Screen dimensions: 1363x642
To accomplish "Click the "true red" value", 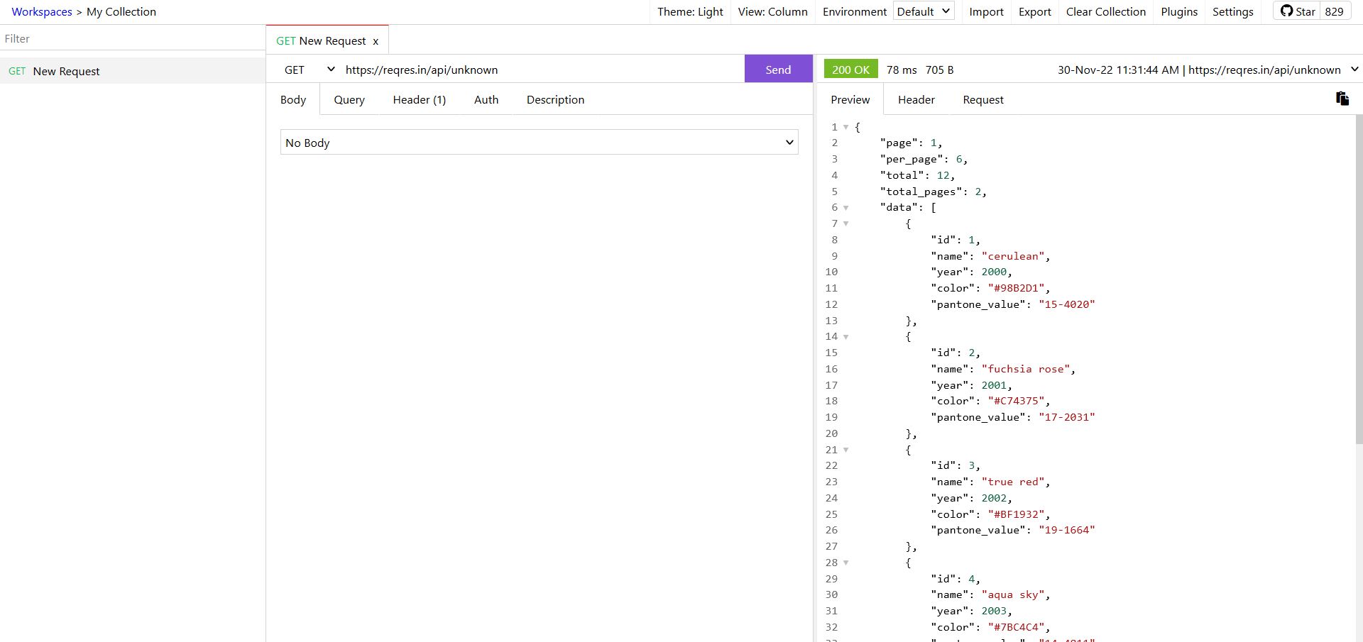I will click(x=1013, y=482).
